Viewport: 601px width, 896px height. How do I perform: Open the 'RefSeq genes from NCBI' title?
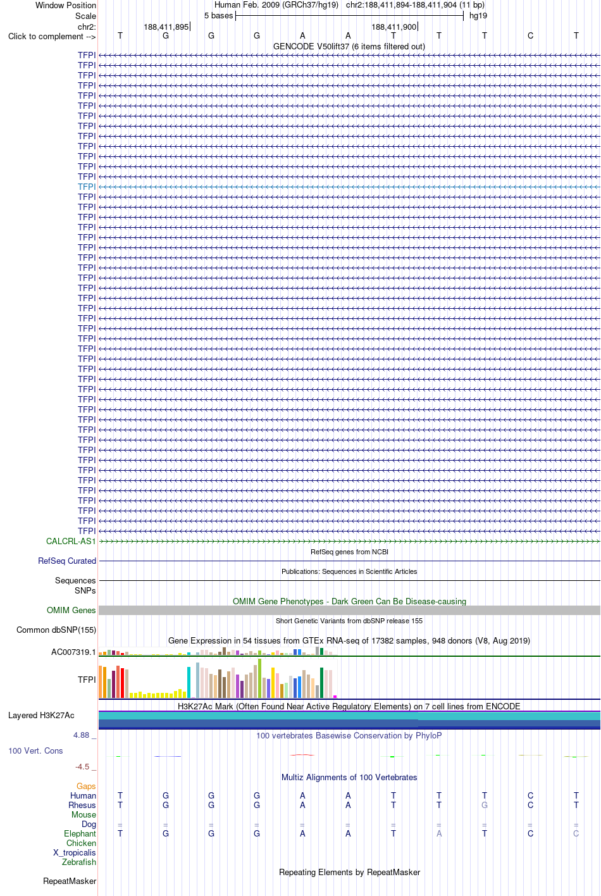click(x=349, y=552)
